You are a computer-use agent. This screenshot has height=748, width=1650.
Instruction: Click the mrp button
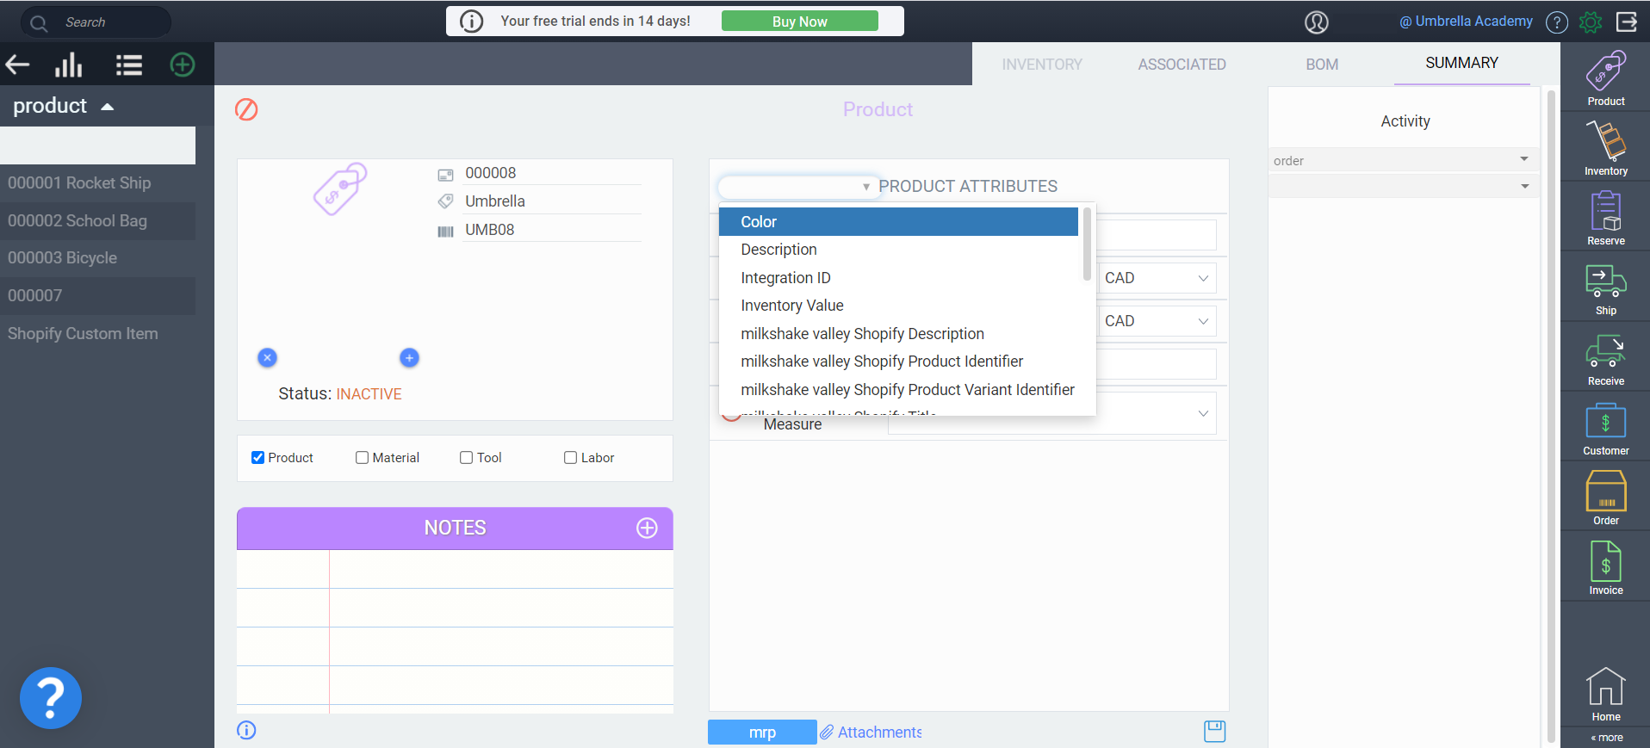762,733
